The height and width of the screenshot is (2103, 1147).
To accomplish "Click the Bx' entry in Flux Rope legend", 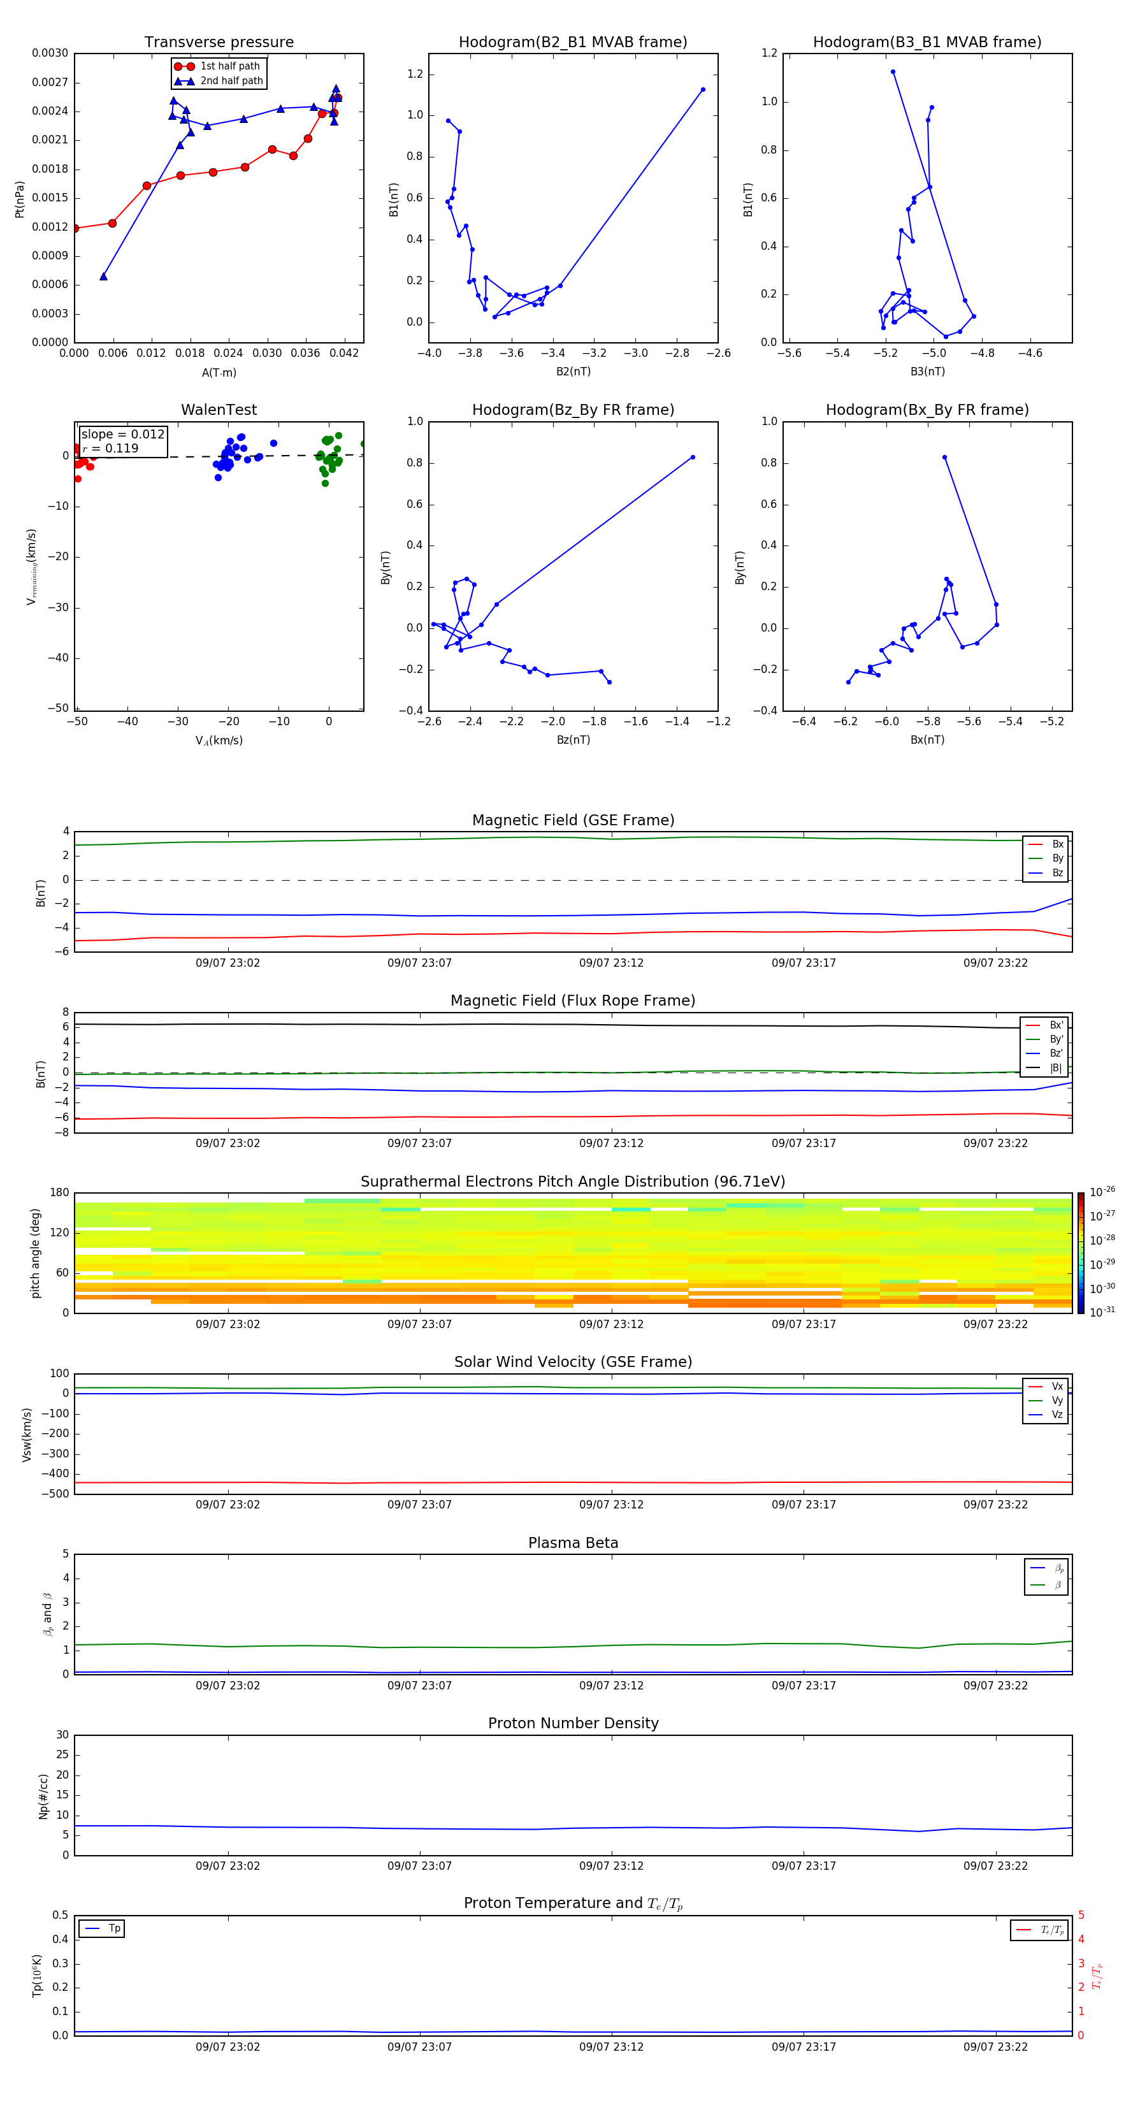I will click(1044, 1025).
